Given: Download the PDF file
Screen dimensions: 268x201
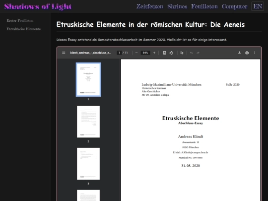Looking at the screenshot, I should coord(239,53).
